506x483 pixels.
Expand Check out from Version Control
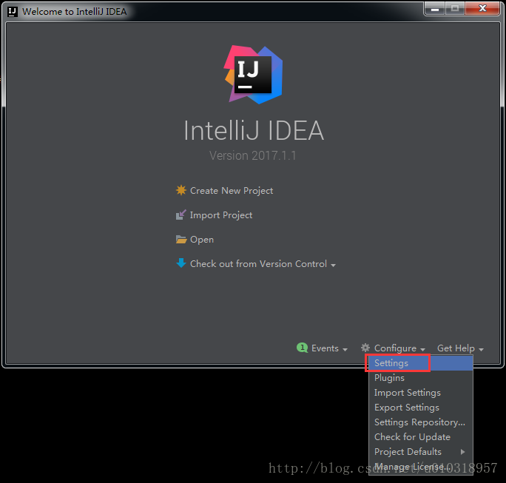click(x=263, y=264)
